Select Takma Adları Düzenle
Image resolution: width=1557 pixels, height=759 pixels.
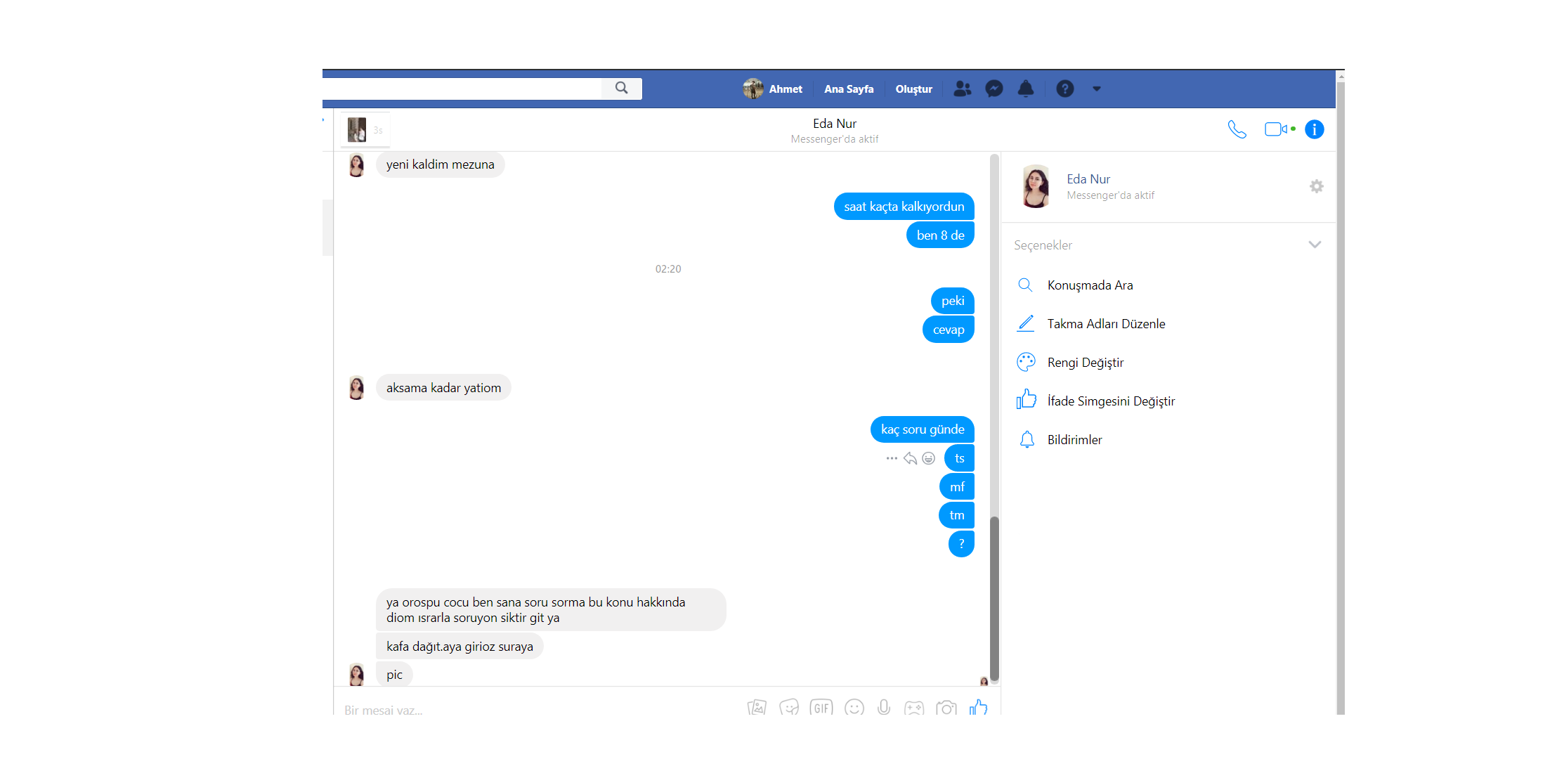click(1106, 324)
